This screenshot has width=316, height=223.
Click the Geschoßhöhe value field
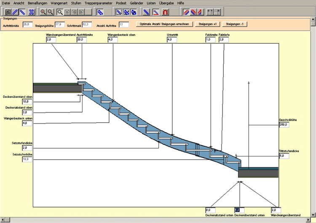(284, 125)
